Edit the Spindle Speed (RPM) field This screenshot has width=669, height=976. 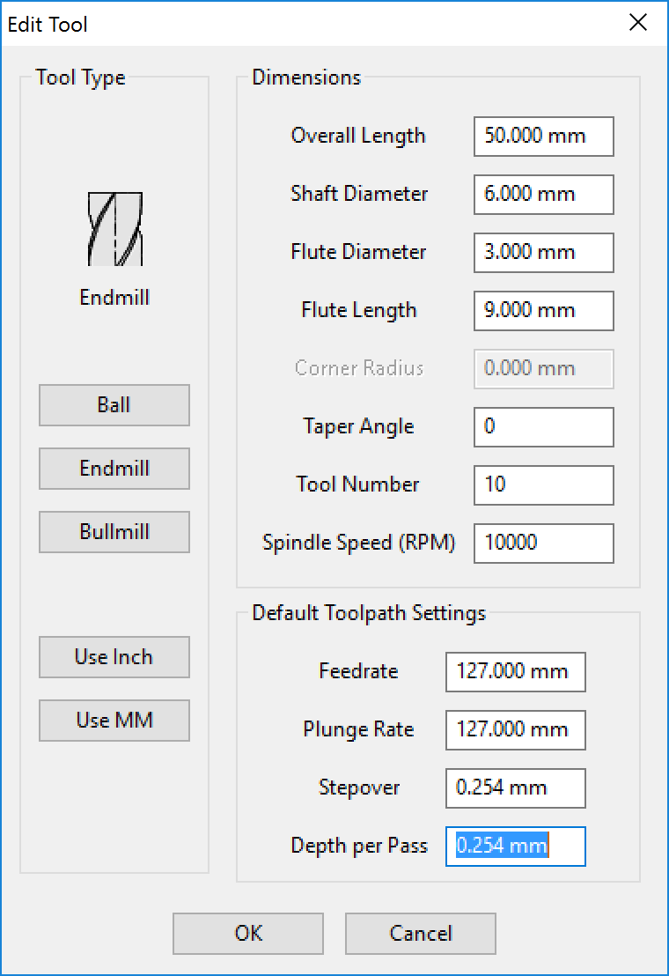coord(544,543)
